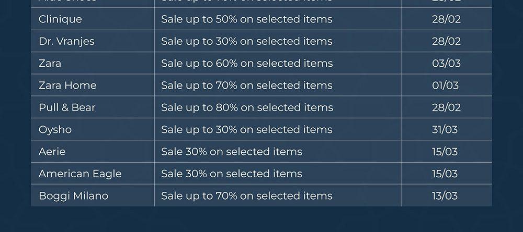The image size is (523, 232).
Task: Click the Zara Home brand cell
Action: coord(67,86)
